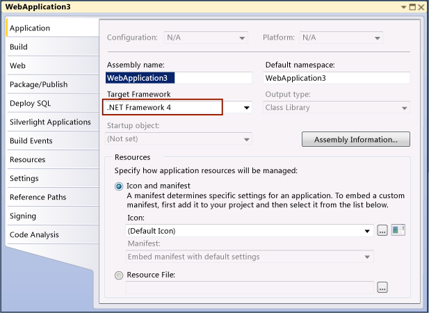Select the Icon and manifest radio button
Screen dimensions: 429x313
pos(119,186)
